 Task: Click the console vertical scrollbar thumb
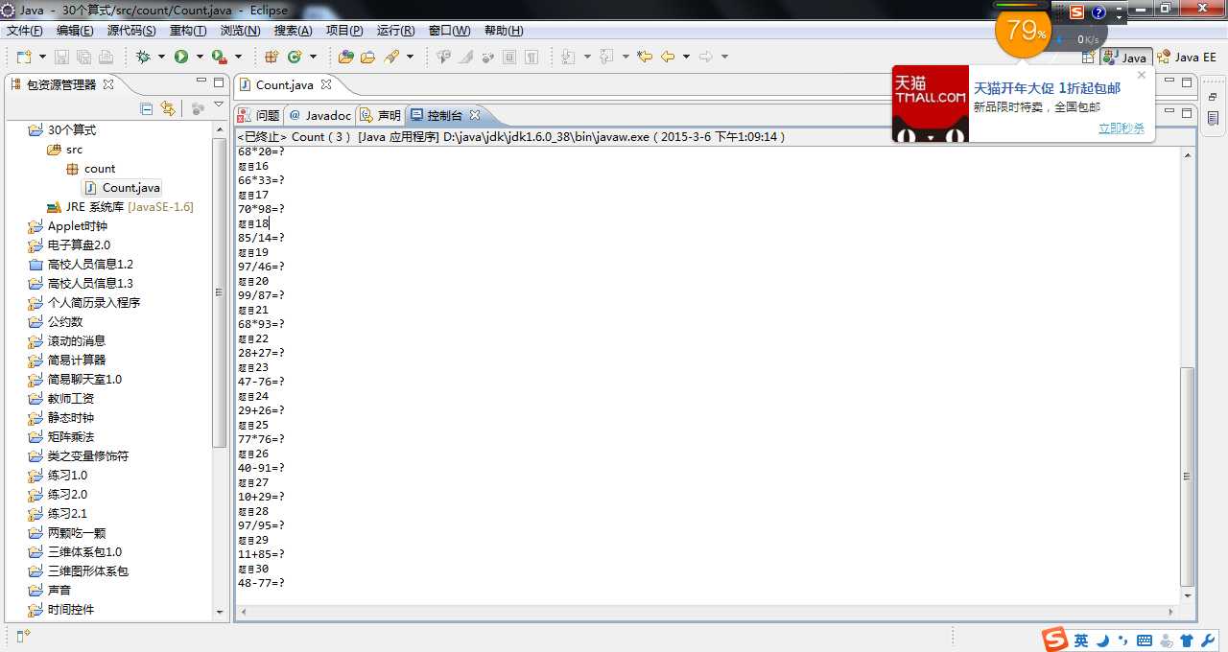click(x=1188, y=477)
